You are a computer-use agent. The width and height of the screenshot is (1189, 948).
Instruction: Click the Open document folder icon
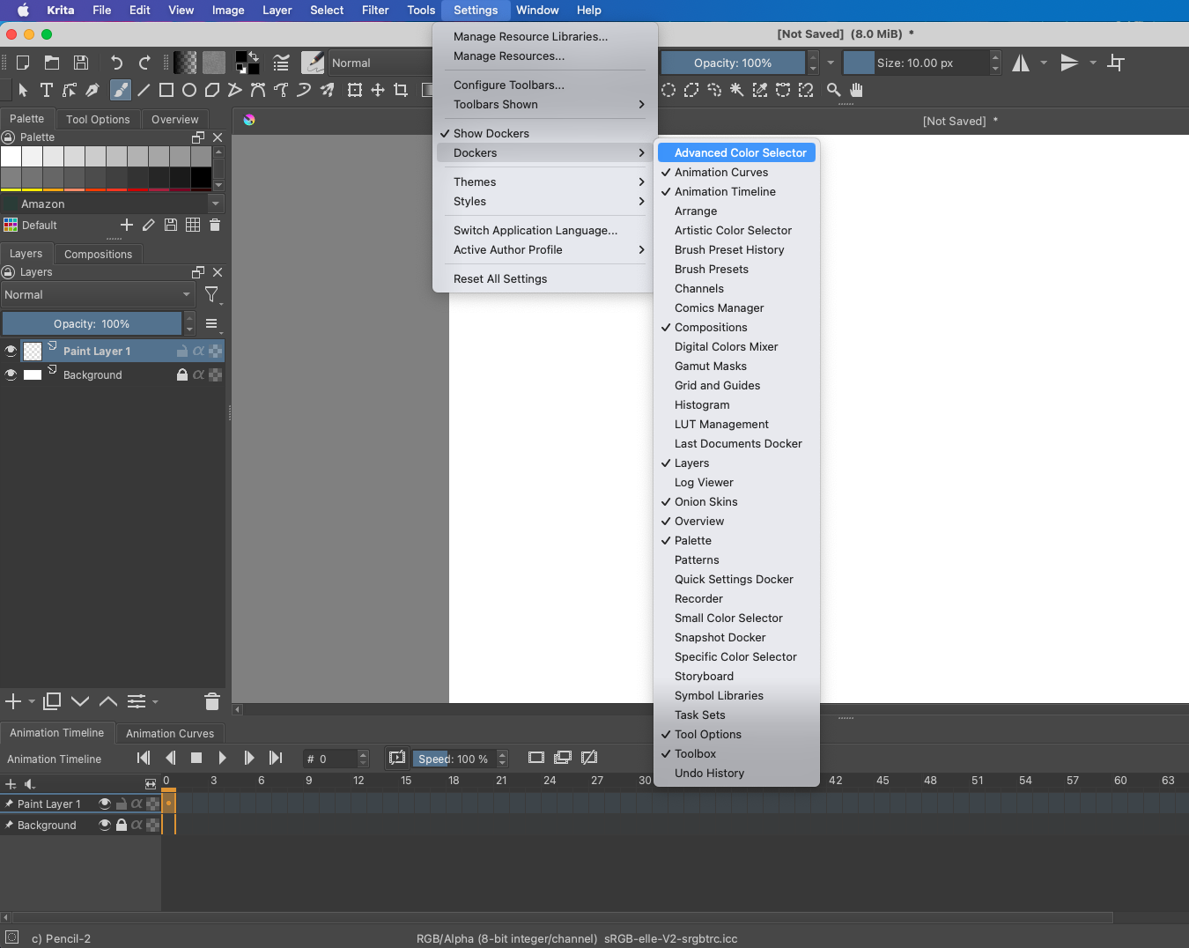point(52,63)
